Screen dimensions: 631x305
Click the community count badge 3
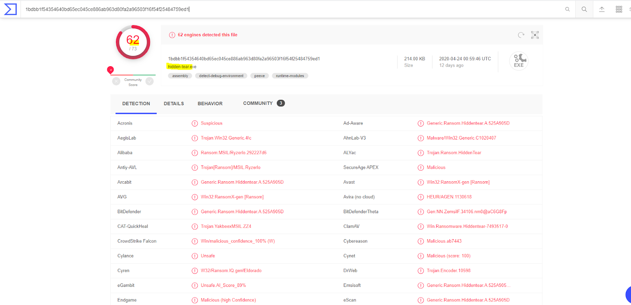[x=281, y=103]
